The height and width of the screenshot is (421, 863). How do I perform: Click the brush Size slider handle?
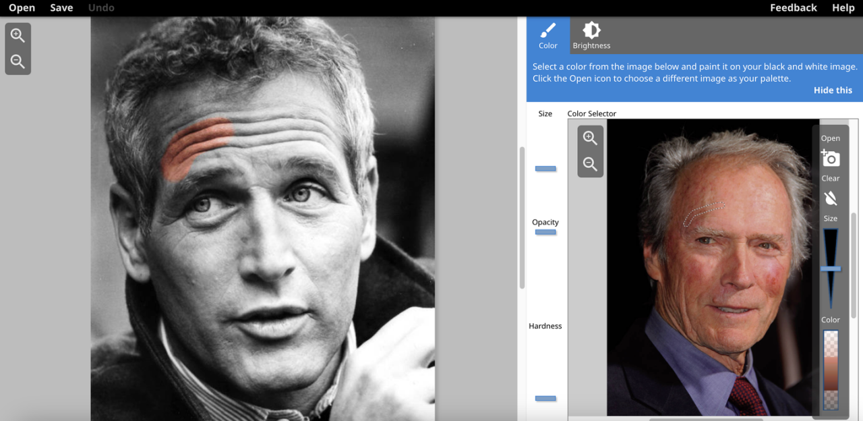click(x=545, y=169)
